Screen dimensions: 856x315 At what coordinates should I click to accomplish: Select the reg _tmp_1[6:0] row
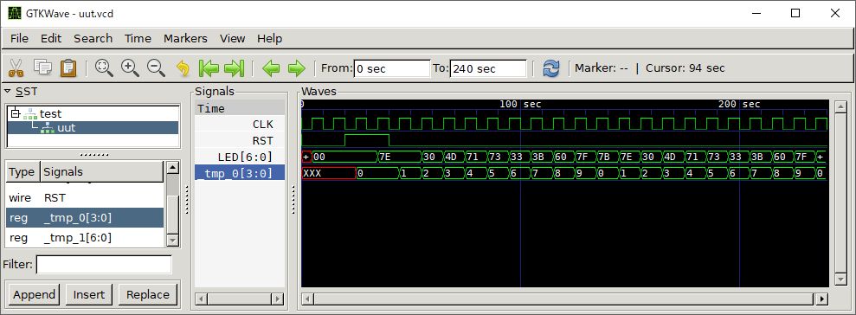tap(85, 237)
